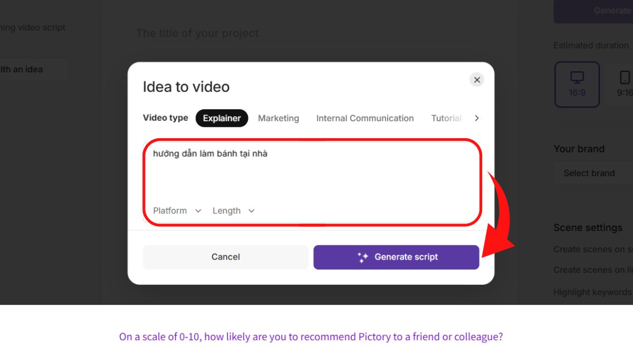Open the Platform dropdown
633x356 pixels.
pyautogui.click(x=176, y=210)
